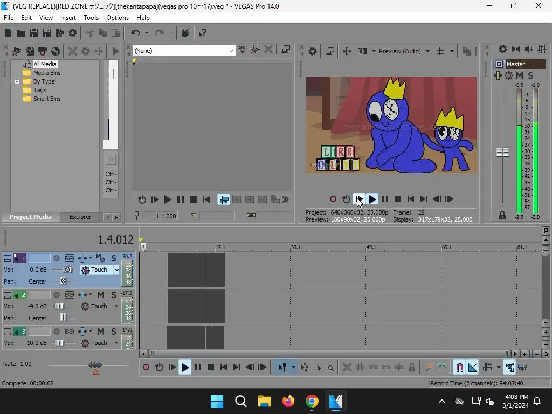Open Auto Ripple dropdown arrow
This screenshot has width=552, height=414.
point(499,368)
